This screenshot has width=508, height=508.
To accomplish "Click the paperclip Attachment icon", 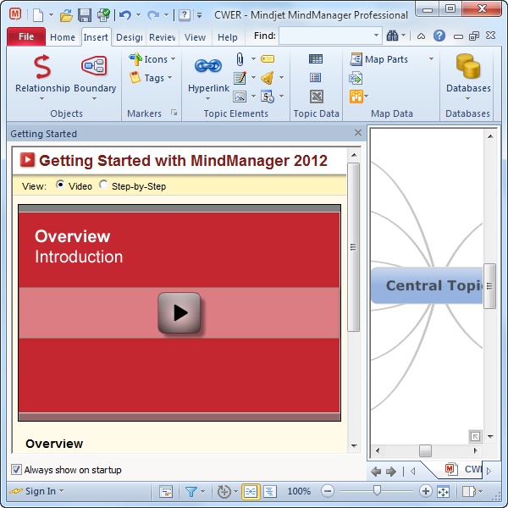I will pyautogui.click(x=240, y=59).
